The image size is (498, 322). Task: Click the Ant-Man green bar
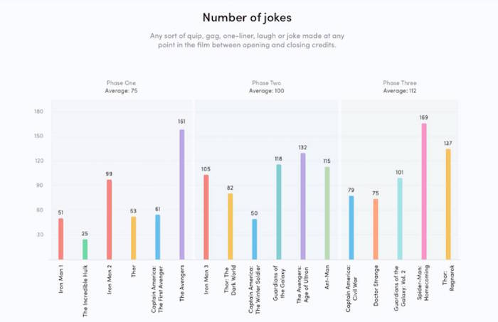click(327, 213)
